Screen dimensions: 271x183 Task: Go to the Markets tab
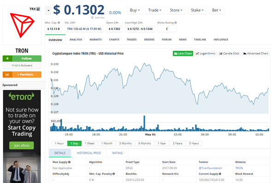pos(95,40)
